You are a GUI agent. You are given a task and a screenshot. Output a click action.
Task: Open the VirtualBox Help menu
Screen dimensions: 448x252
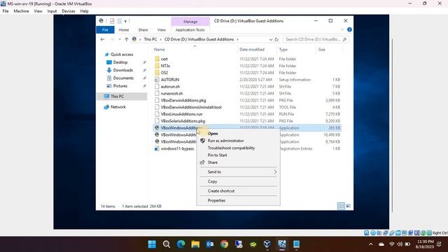[x=84, y=11]
